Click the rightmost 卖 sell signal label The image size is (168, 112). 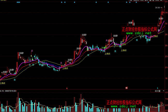click(137, 40)
